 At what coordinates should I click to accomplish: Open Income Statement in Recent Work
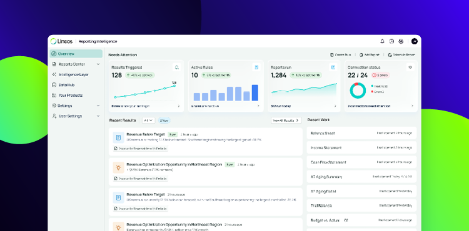click(361, 148)
